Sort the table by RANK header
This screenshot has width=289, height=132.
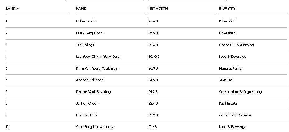click(11, 8)
